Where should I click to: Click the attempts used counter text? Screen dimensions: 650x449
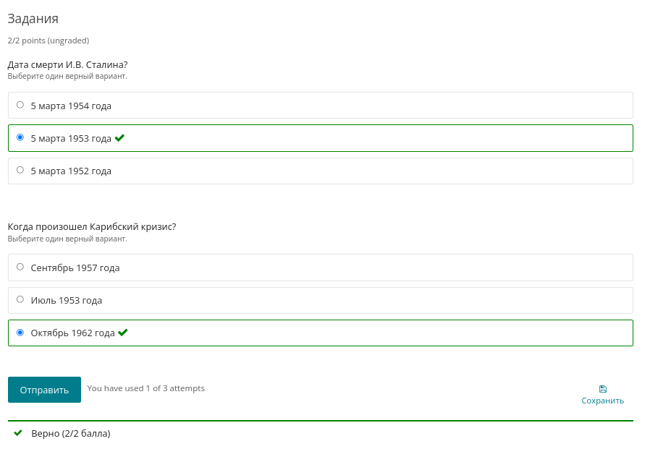pos(145,388)
